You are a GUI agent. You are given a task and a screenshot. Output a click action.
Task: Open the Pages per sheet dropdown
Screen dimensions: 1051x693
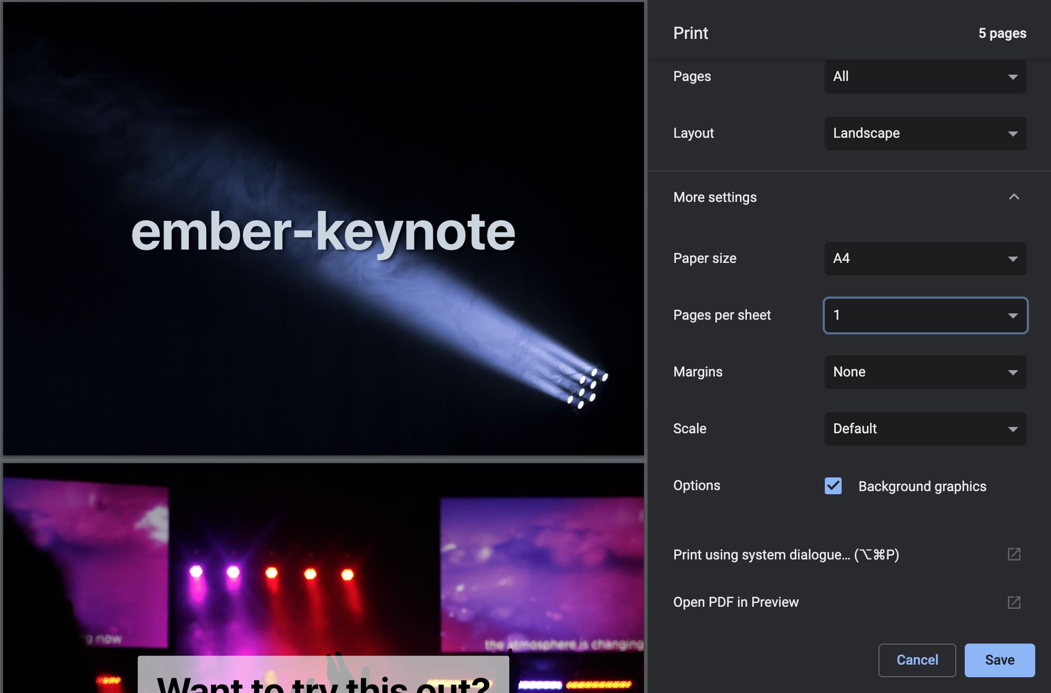pyautogui.click(x=925, y=315)
